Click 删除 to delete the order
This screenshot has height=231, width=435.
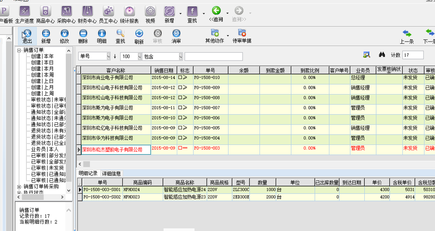click(83, 37)
